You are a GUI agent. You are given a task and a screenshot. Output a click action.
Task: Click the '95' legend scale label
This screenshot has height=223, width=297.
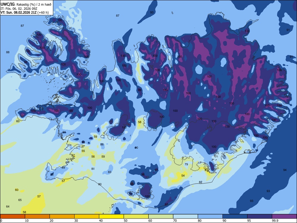coord(249,221)
